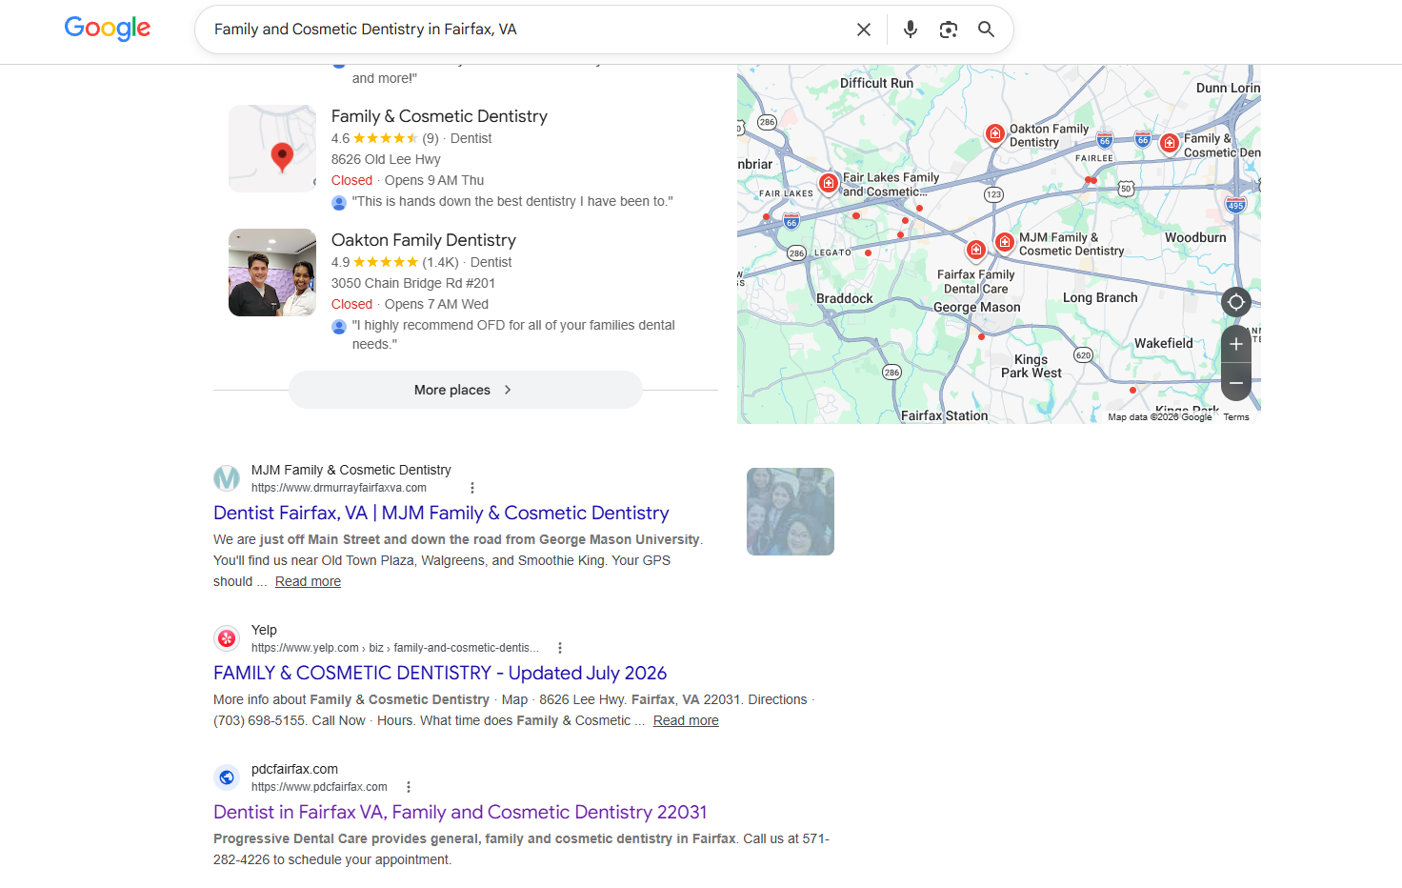The image size is (1402, 888).
Task: Click the search query input field
Action: click(524, 30)
